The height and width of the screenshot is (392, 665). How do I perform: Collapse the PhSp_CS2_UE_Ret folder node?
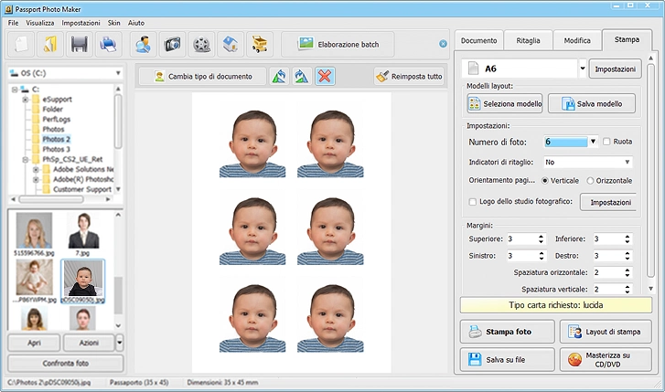tap(26, 159)
